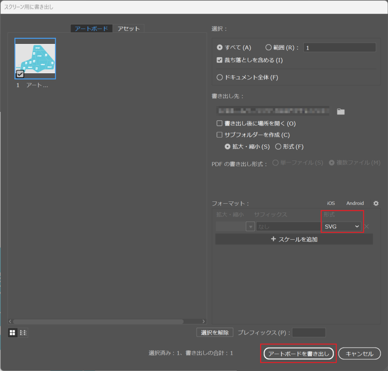The image size is (388, 371).
Task: Open the 拡大・縮小 scale dropdown
Action: tap(250, 226)
